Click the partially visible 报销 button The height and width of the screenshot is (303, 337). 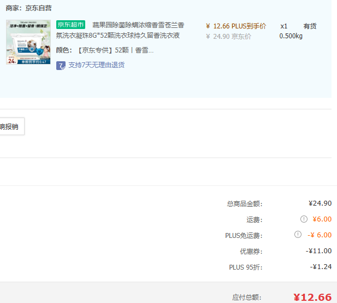click(12, 126)
